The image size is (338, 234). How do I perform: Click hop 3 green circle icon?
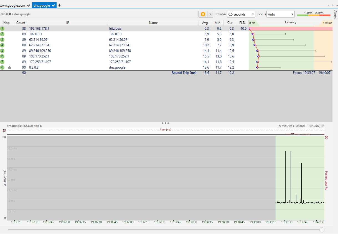[x=2, y=40]
